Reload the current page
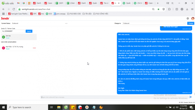The width and height of the screenshot is (195, 110). (x=14, y=9)
